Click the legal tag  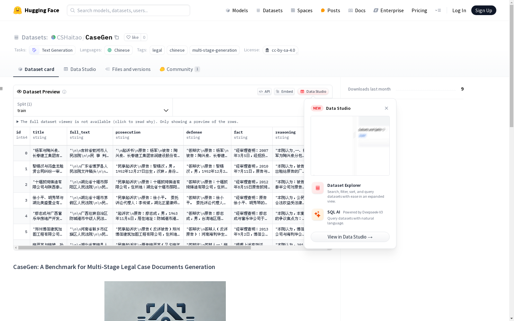click(x=157, y=50)
